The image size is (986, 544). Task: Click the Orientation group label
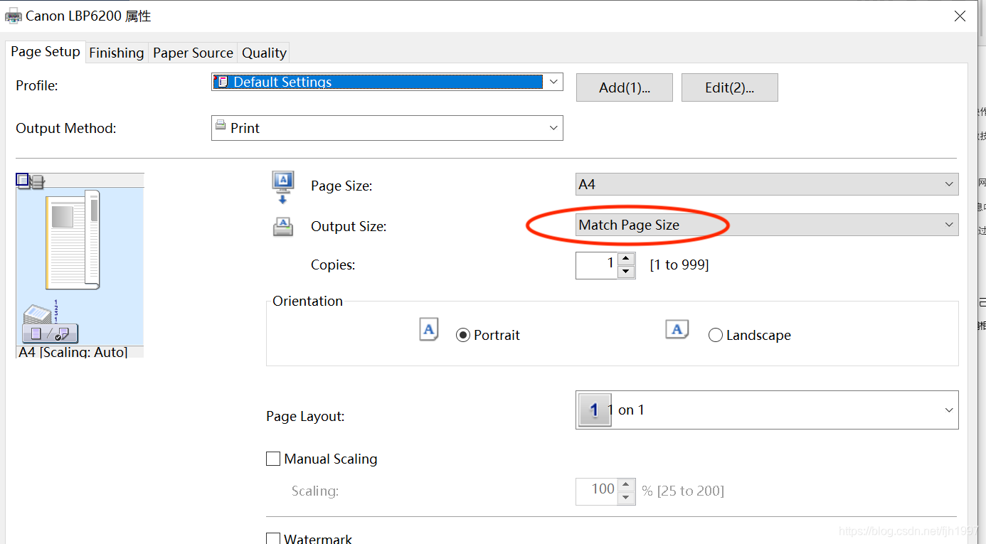308,301
